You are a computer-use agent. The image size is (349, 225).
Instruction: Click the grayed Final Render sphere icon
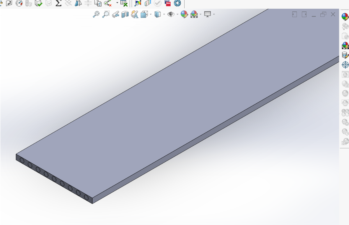[x=345, y=93]
